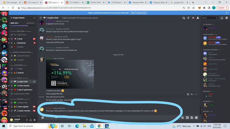The width and height of the screenshot is (230, 129).
Task: Open the twitter channel
Action: [x=23, y=47]
